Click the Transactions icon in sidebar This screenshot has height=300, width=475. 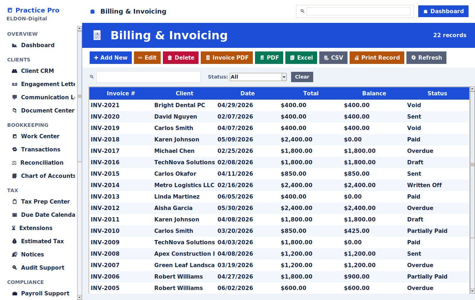click(x=15, y=150)
